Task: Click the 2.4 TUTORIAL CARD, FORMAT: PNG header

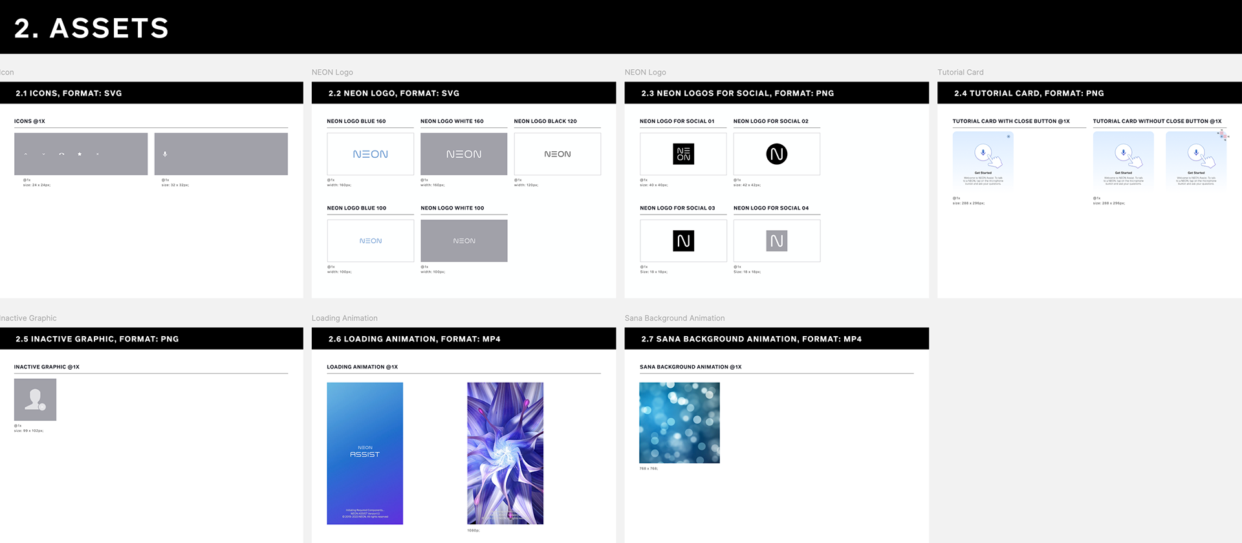Action: 1029,93
